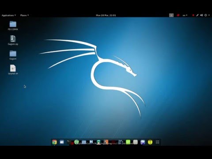Open the Places menu
Viewport: 212px width, 159px height.
(24, 15)
